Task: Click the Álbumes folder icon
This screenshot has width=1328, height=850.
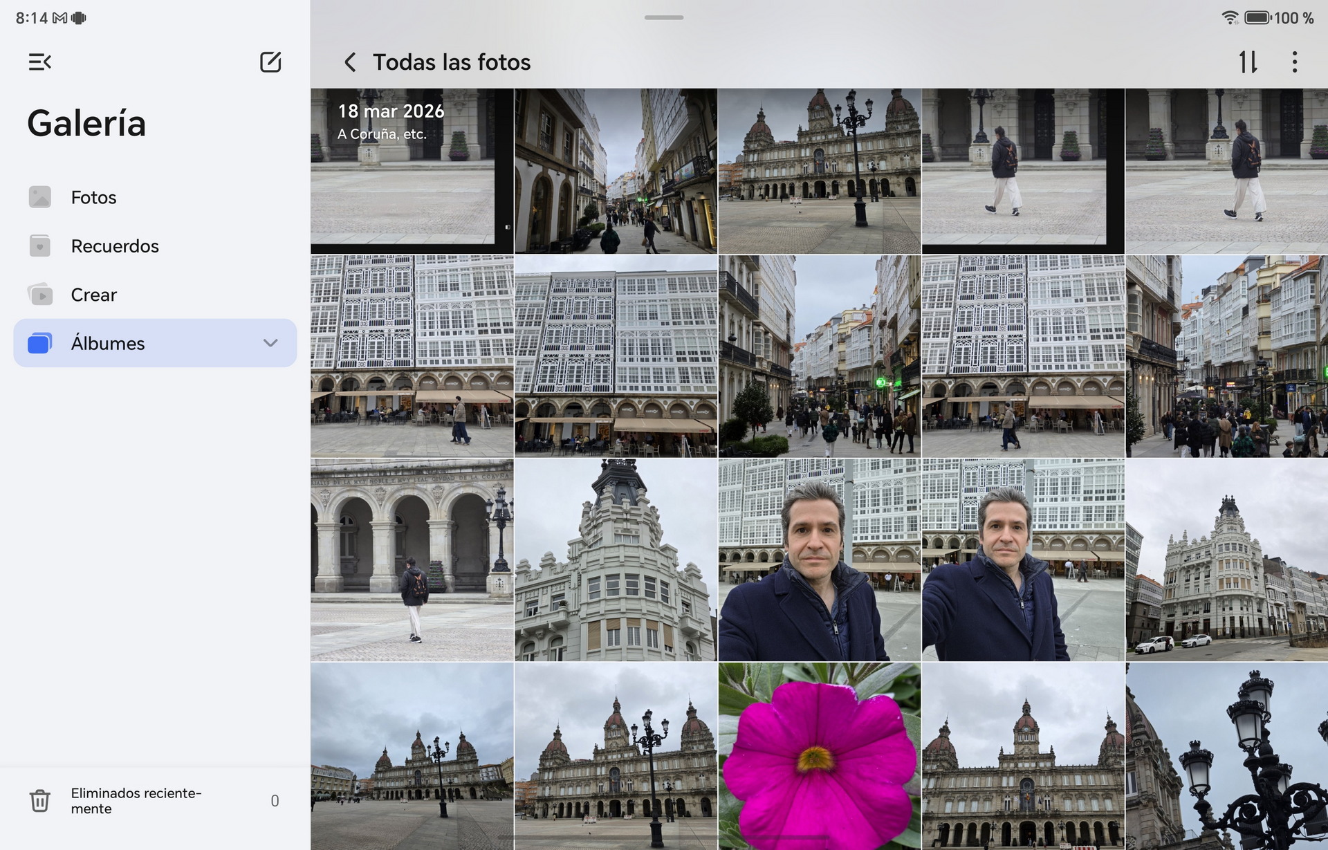Action: pos(40,343)
